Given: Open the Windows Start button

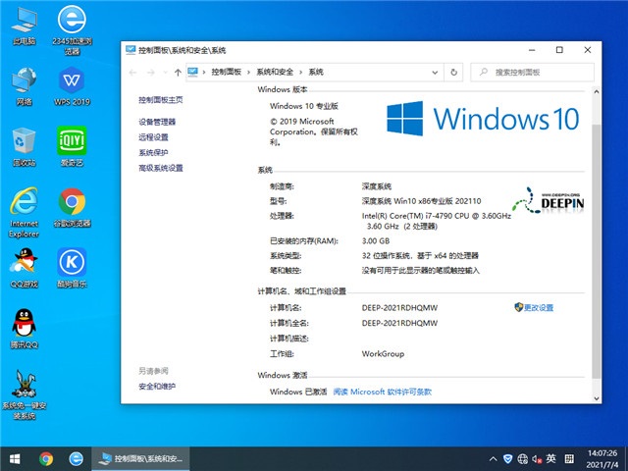Looking at the screenshot, I should pyautogui.click(x=15, y=458).
